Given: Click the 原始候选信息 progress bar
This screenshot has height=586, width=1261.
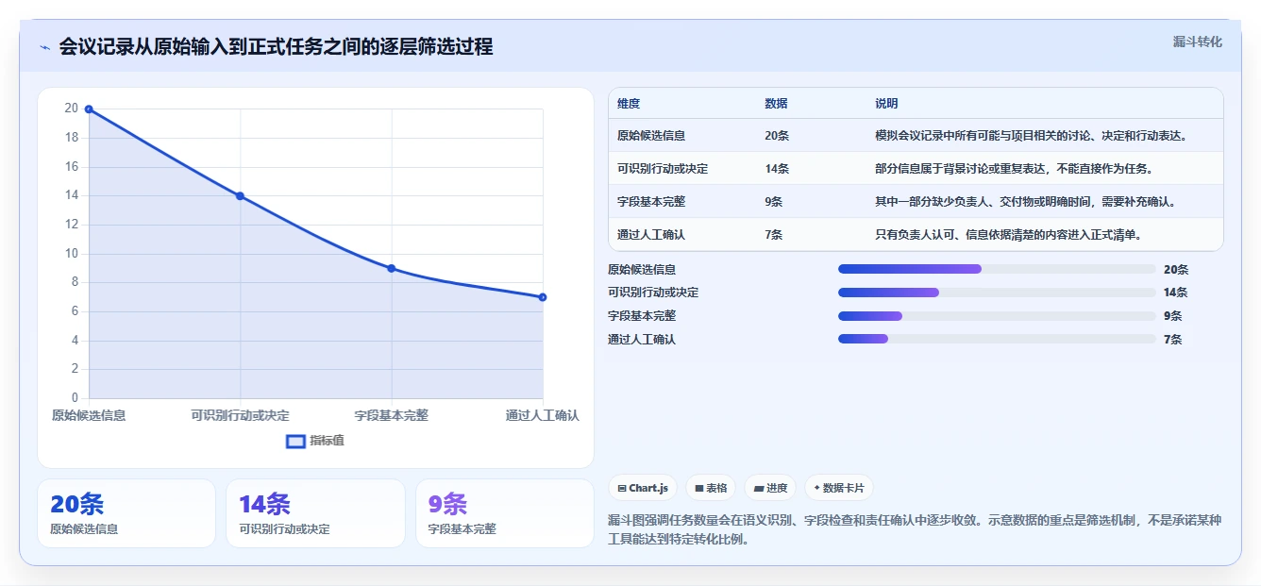Looking at the screenshot, I should (x=997, y=269).
